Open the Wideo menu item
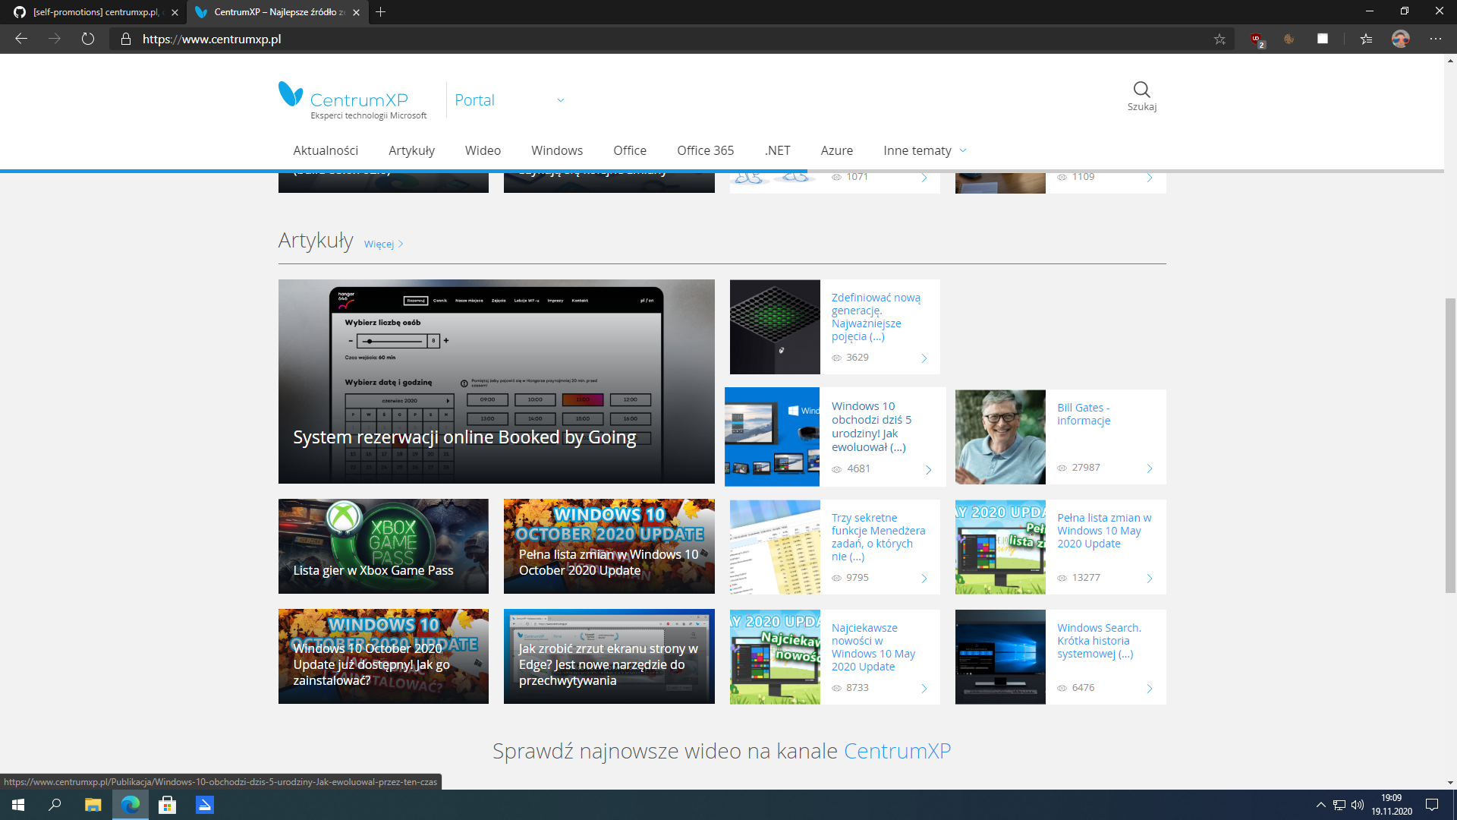 pyautogui.click(x=483, y=150)
